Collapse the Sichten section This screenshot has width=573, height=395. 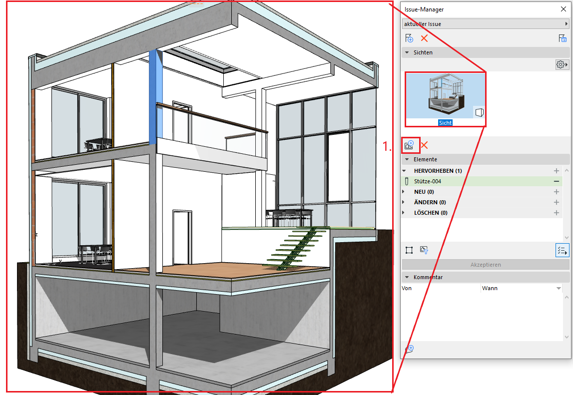[407, 52]
